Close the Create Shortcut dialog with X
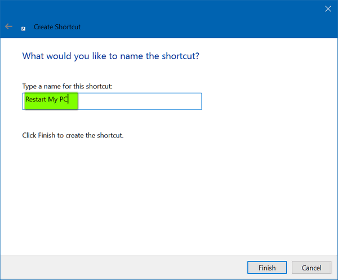This screenshot has height=280, width=338. (328, 9)
